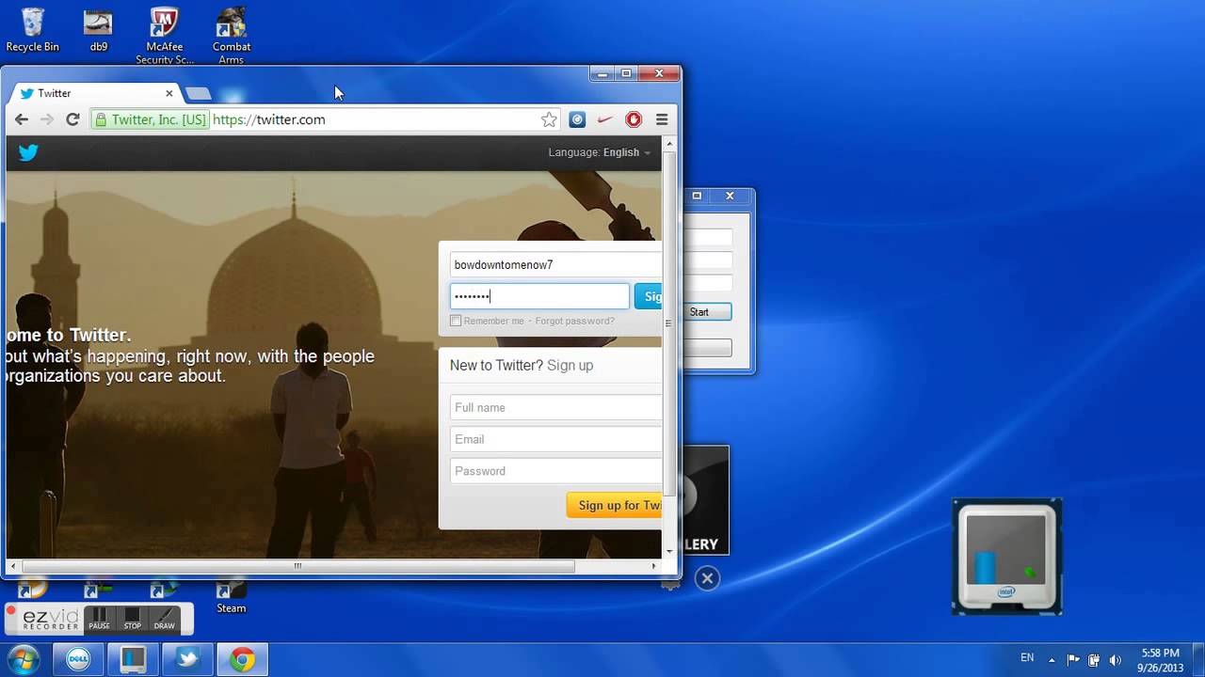The width and height of the screenshot is (1205, 677).
Task: Click the Show desktop strip beside the clock
Action: [1197, 660]
